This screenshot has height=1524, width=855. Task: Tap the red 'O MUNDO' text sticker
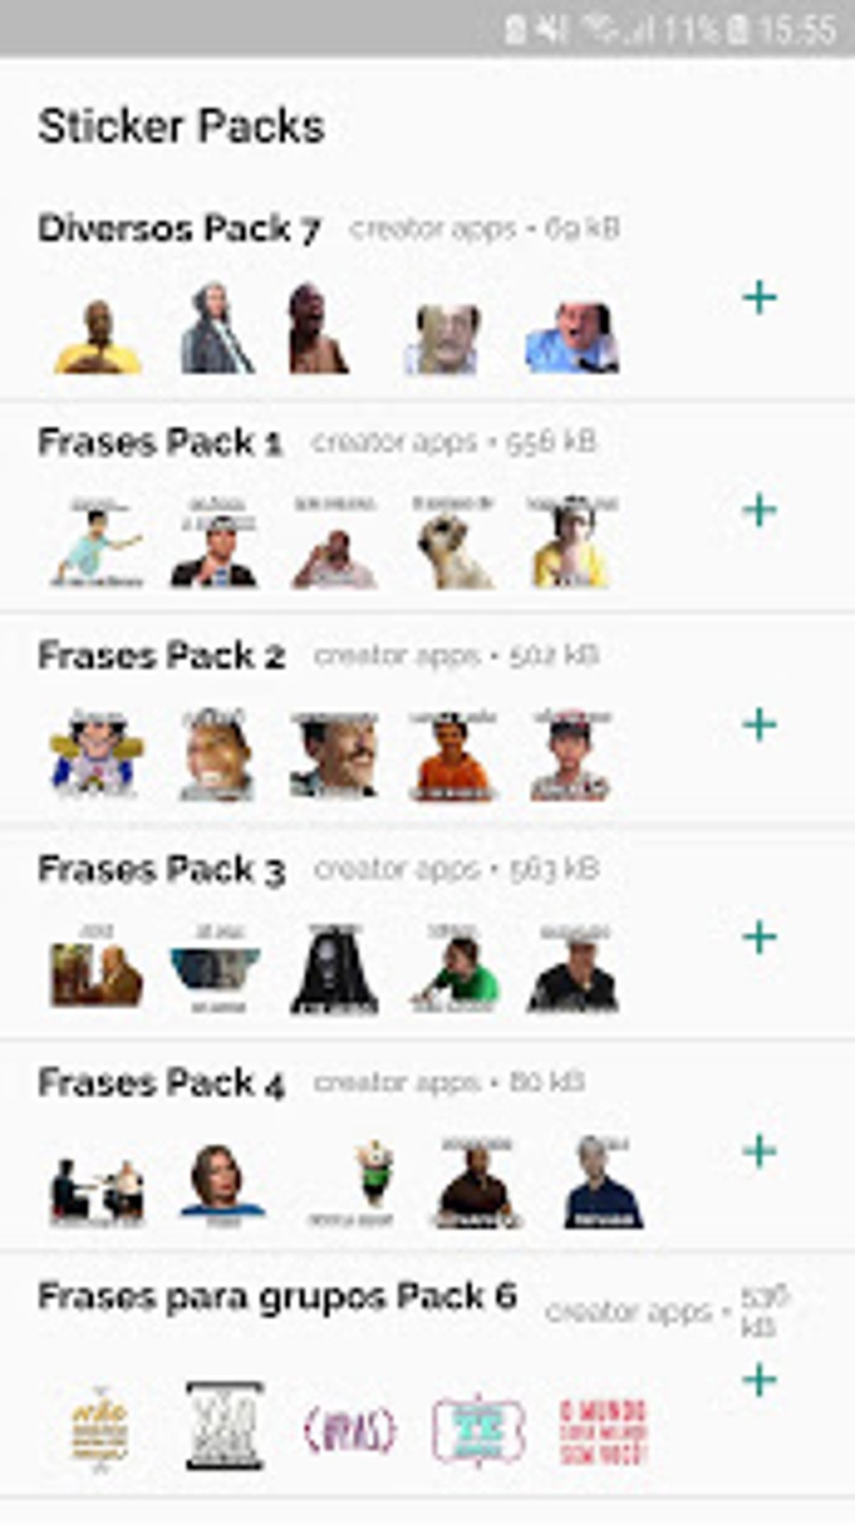[602, 1431]
